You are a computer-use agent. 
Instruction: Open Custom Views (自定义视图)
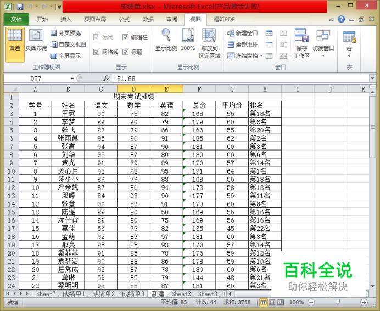point(68,45)
